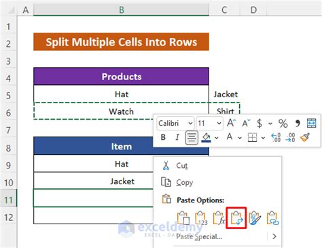
Task: Apply Comma Style format
Action: pyautogui.click(x=298, y=124)
